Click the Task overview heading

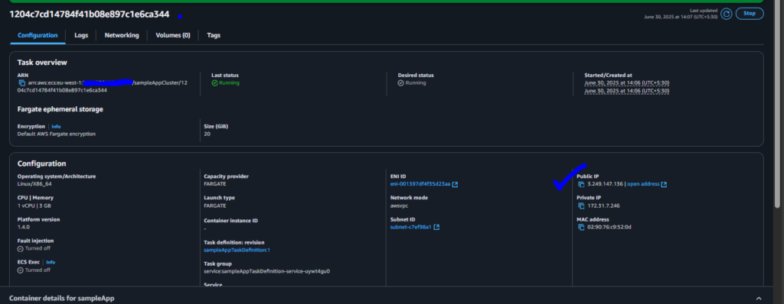click(42, 63)
